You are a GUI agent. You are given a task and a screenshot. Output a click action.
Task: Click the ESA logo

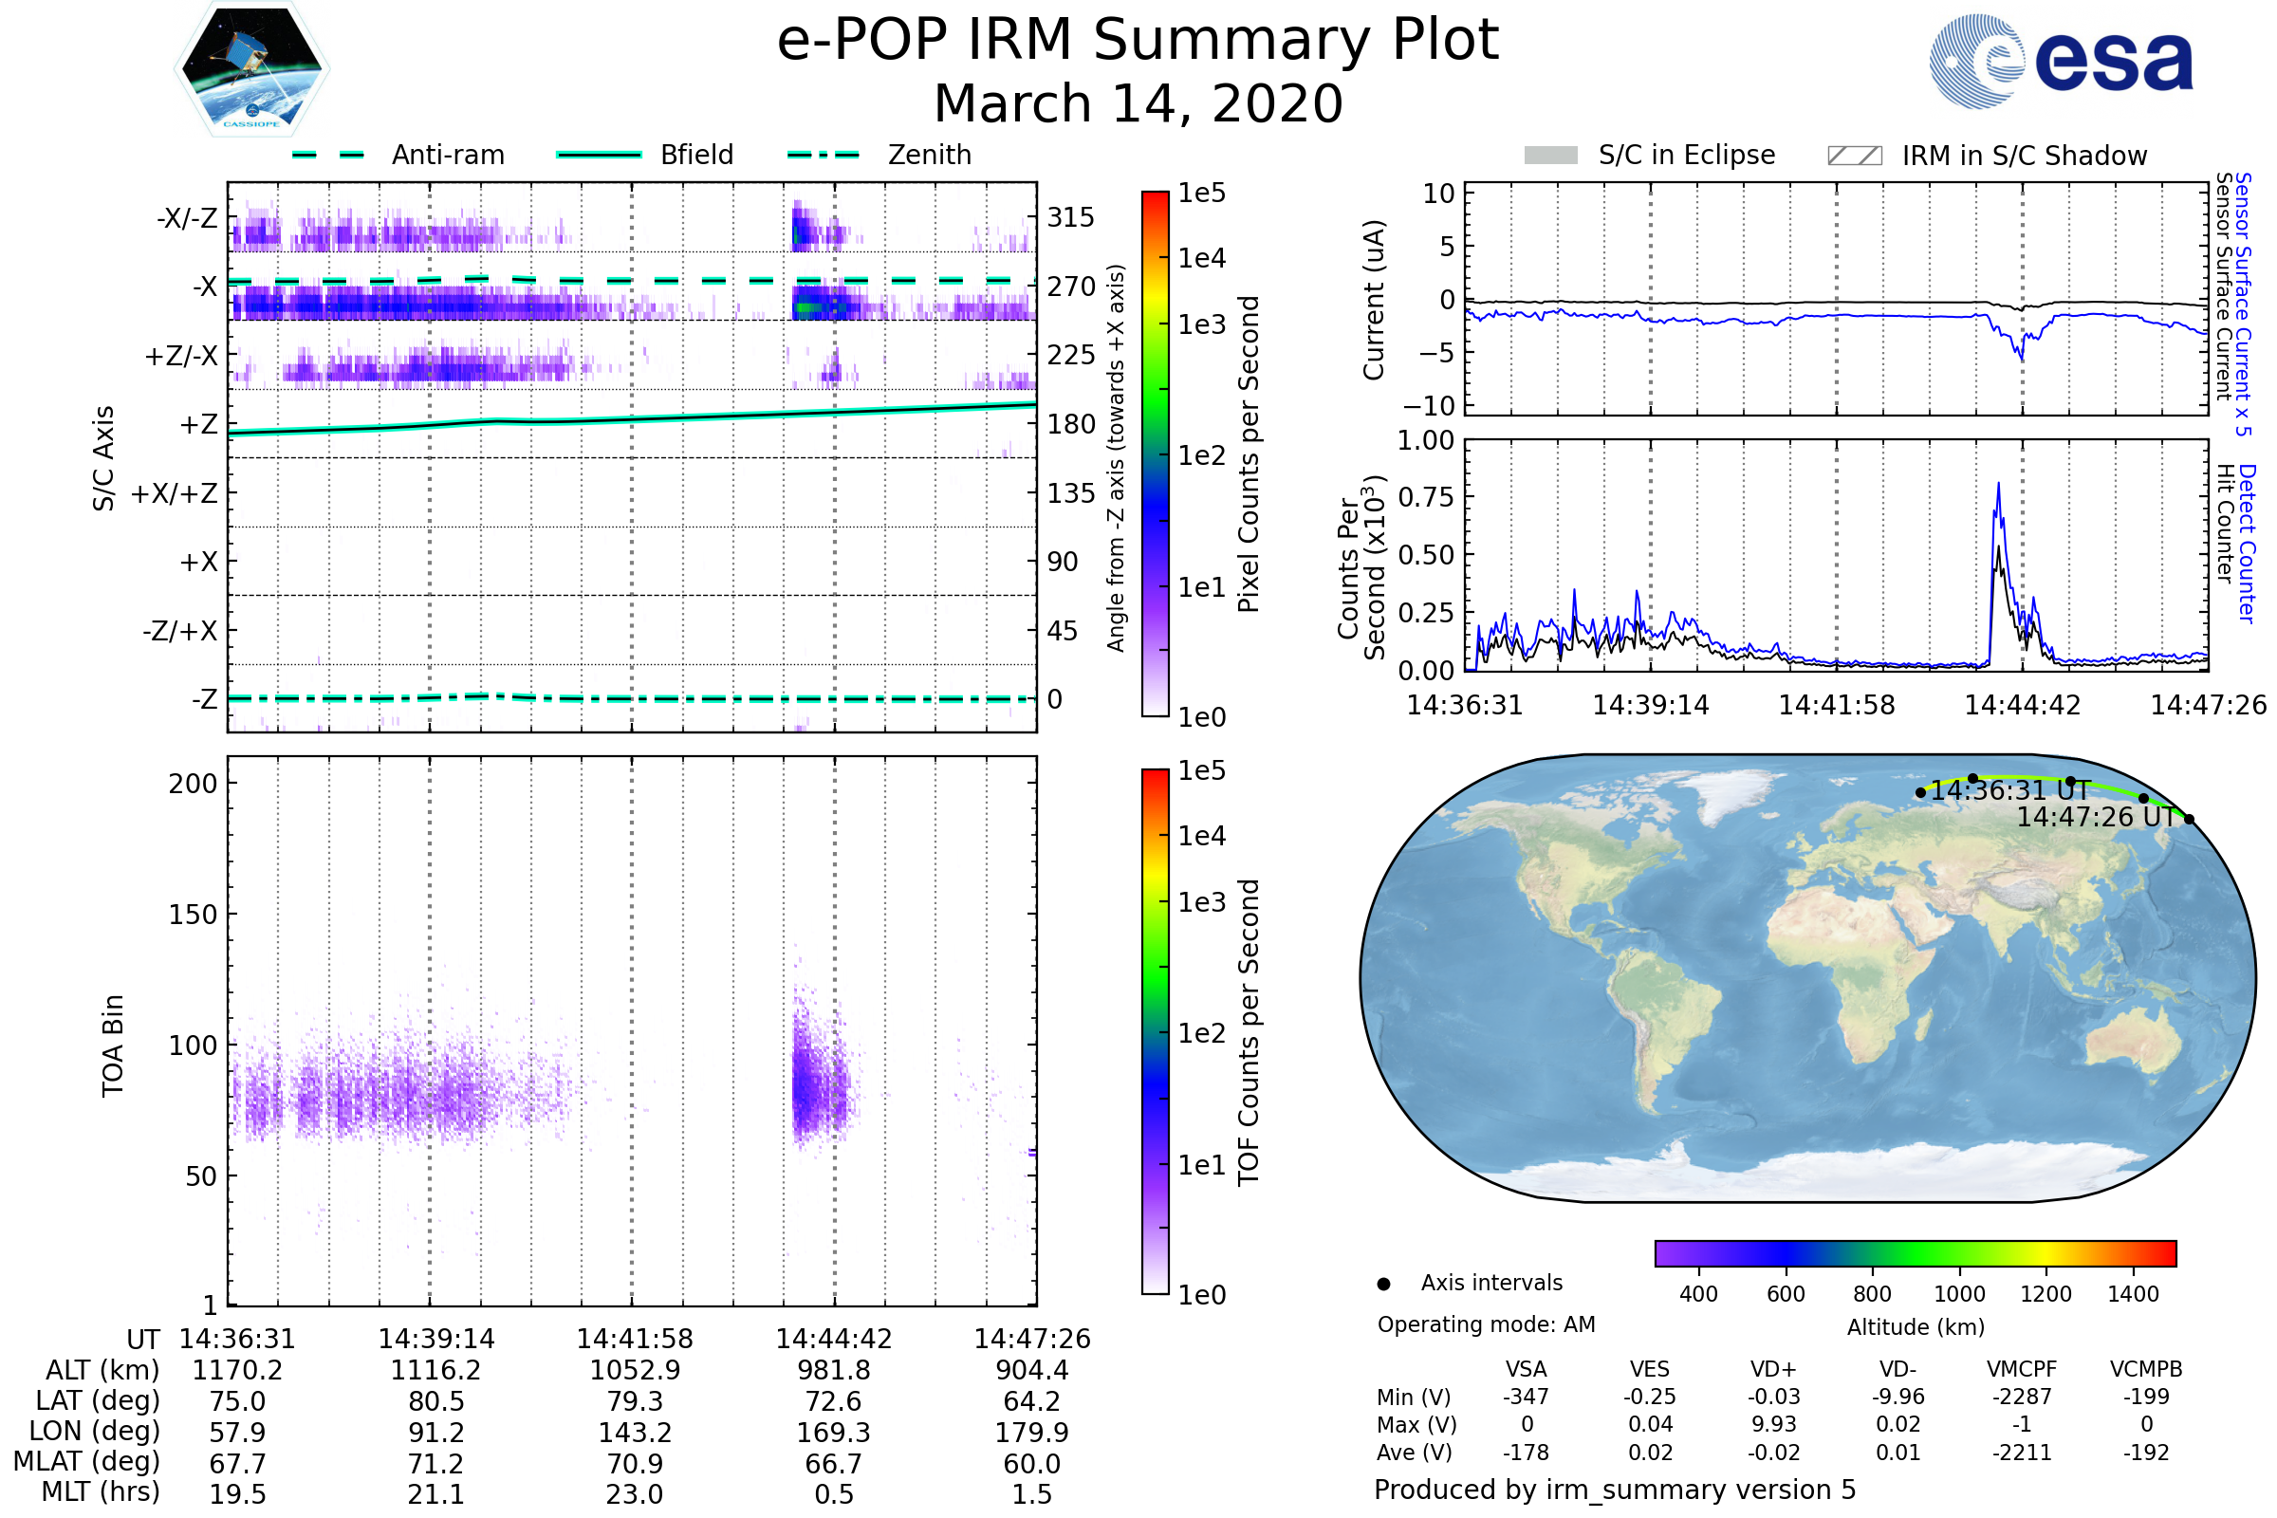[2060, 61]
